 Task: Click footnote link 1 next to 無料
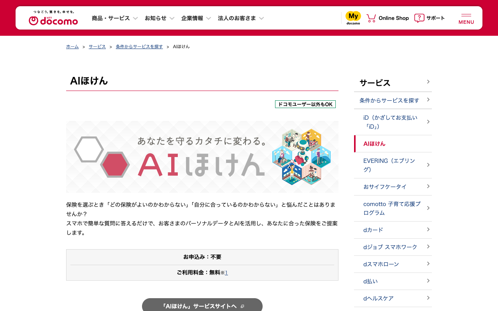226,273
